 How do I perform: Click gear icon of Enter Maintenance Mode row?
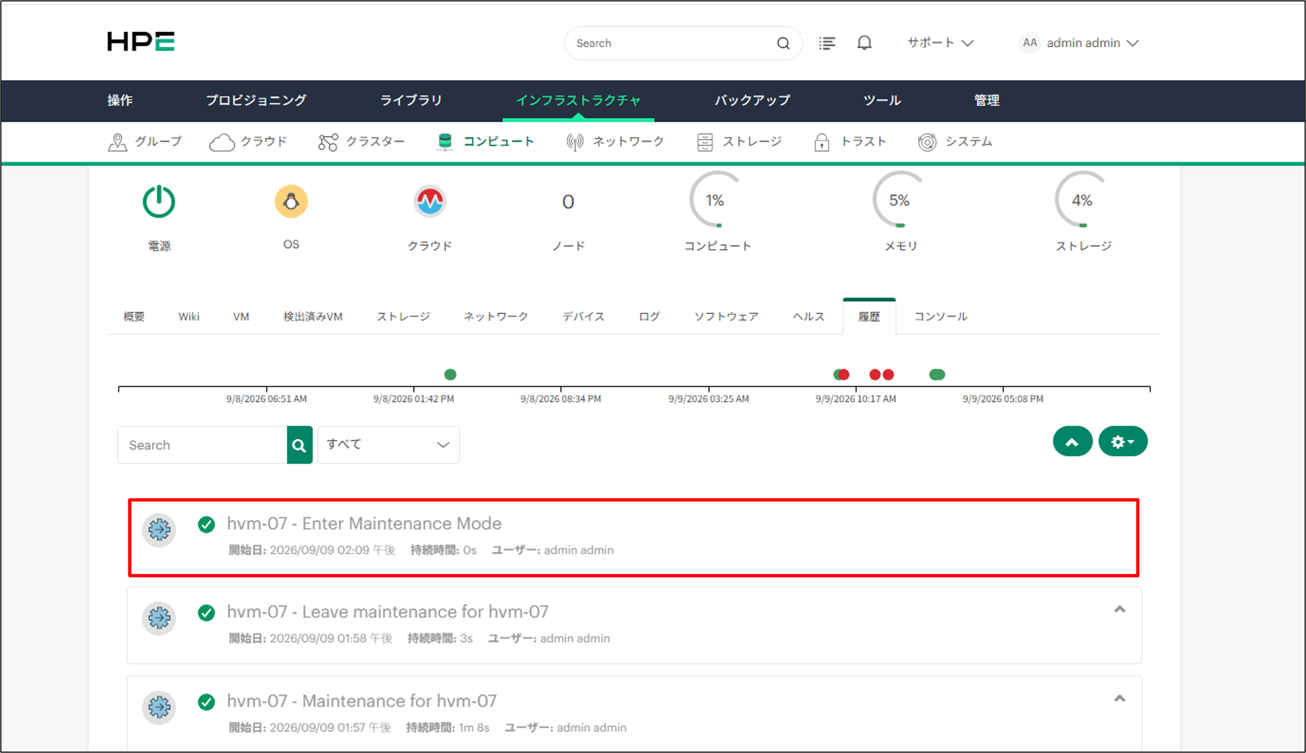159,530
